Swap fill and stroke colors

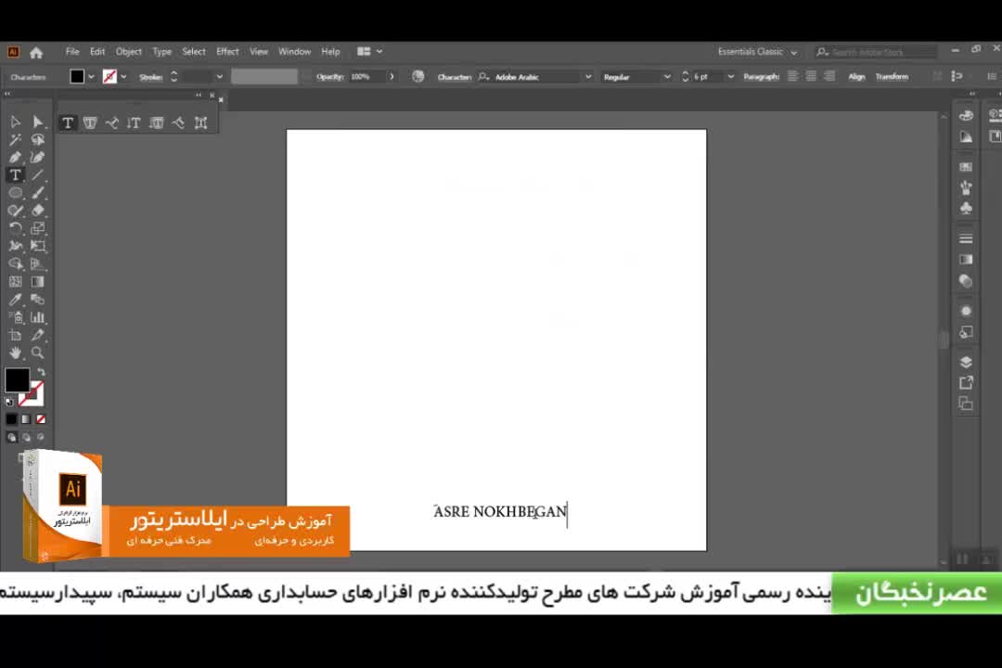pos(40,372)
